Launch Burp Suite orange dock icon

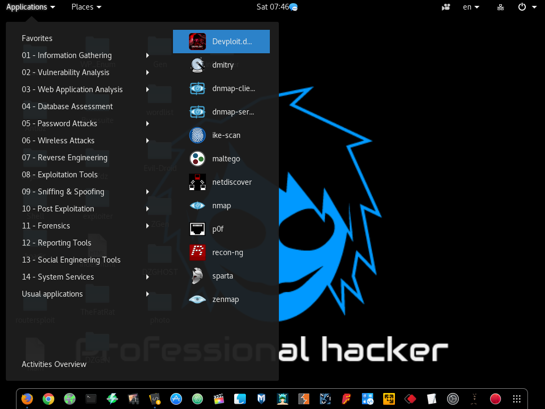(304, 398)
